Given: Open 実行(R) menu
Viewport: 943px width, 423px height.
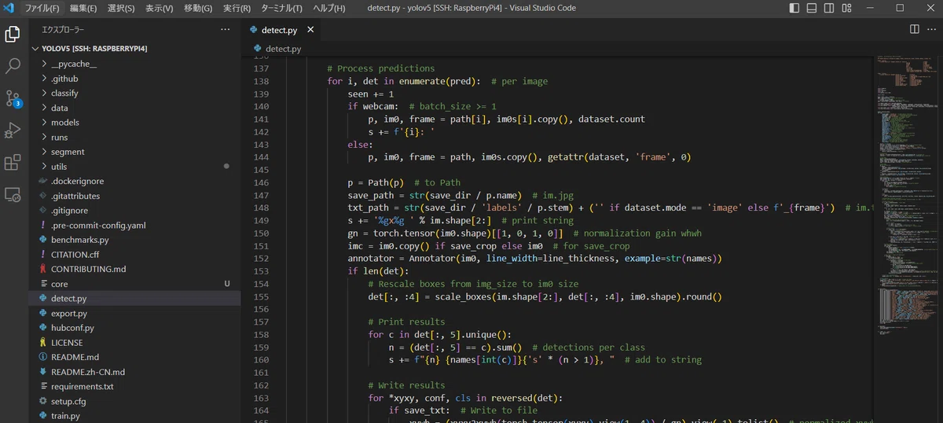Looking at the screenshot, I should click(x=237, y=8).
